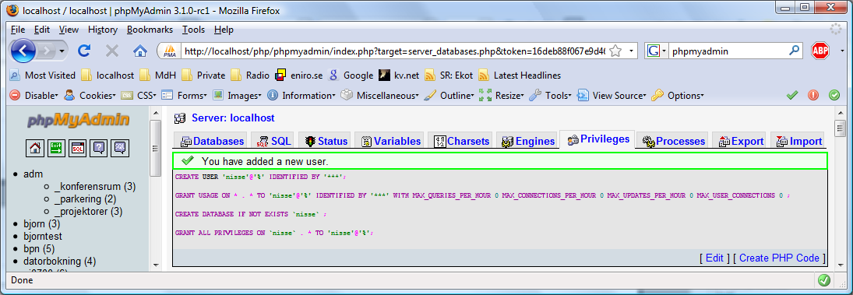Image resolution: width=853 pixels, height=295 pixels.
Task: Expand the Information dropdown menu
Action: coord(301,95)
